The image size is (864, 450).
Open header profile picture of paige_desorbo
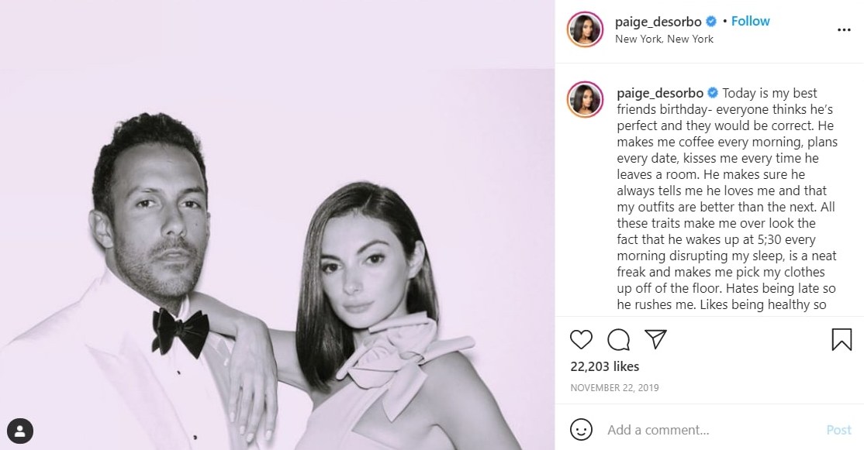coord(586,29)
